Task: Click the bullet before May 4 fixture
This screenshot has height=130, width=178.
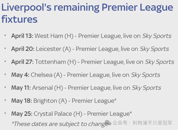Action: tap(5, 74)
